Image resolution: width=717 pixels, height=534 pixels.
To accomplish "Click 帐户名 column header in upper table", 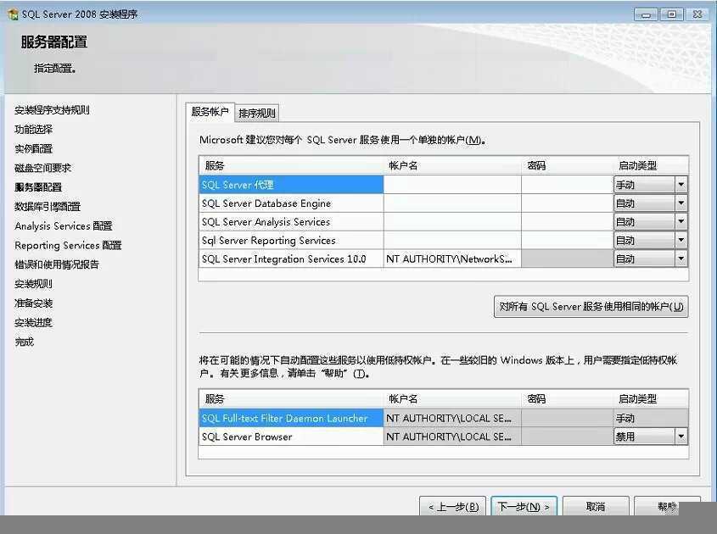I will [452, 165].
